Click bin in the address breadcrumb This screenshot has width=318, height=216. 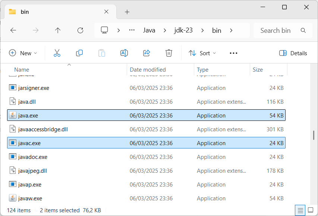217,31
